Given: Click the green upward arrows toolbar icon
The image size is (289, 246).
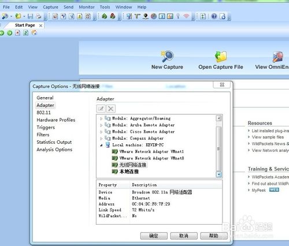Looking at the screenshot, I should 105,16.
